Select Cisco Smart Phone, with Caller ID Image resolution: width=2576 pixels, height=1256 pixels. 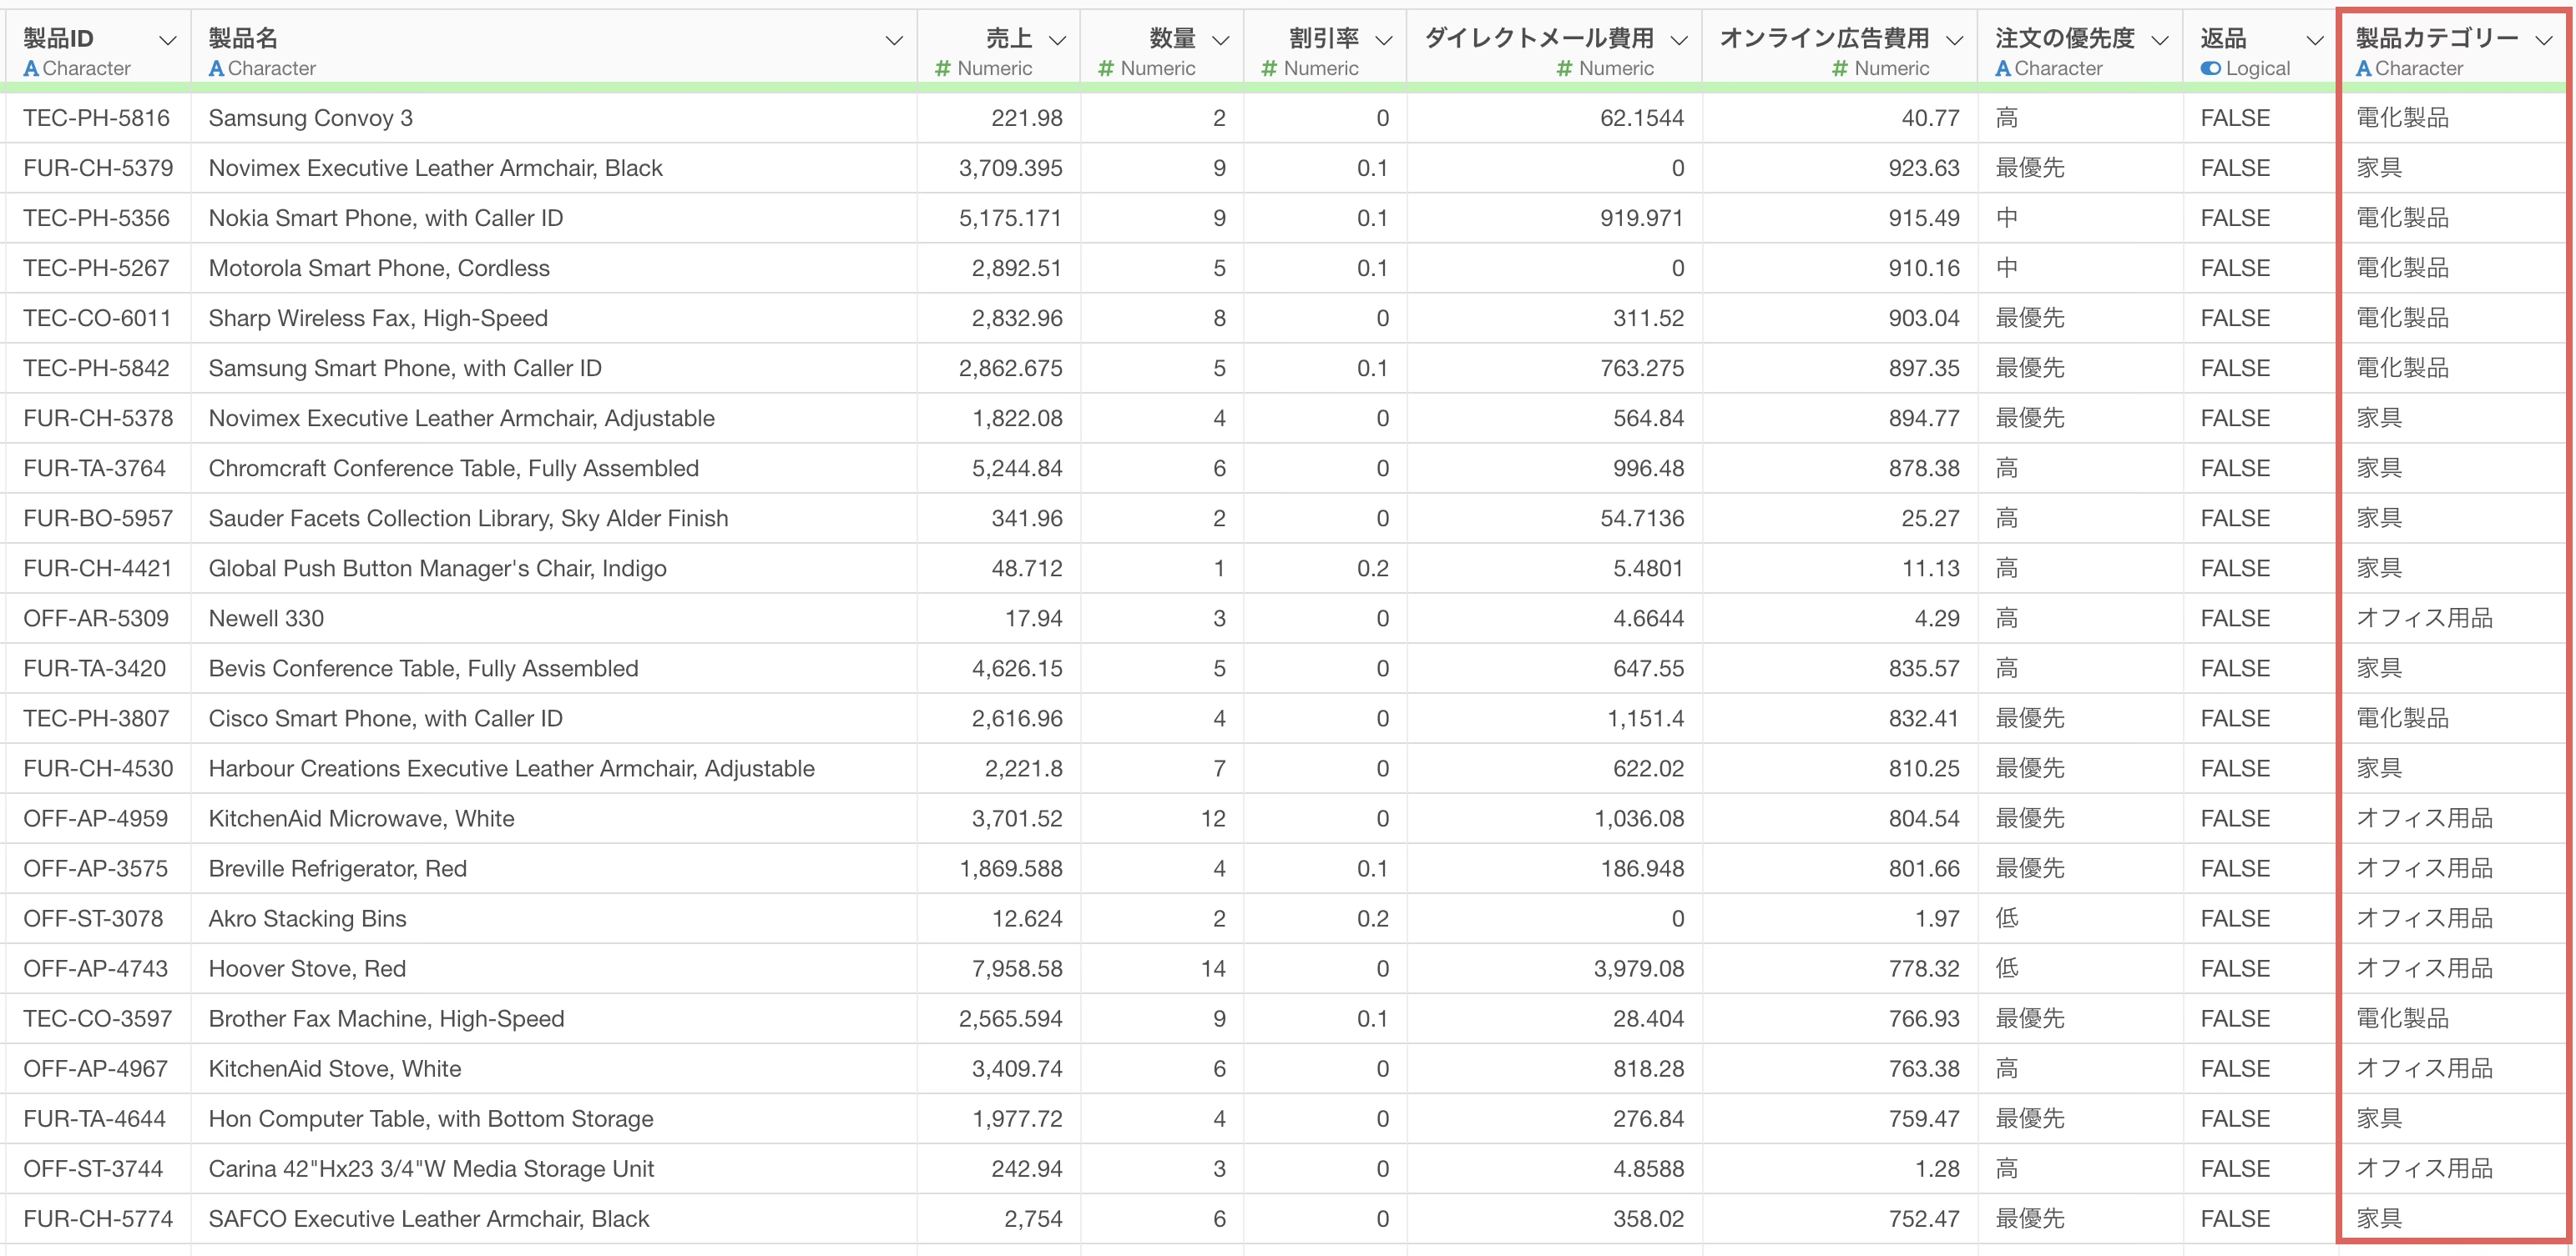385,717
